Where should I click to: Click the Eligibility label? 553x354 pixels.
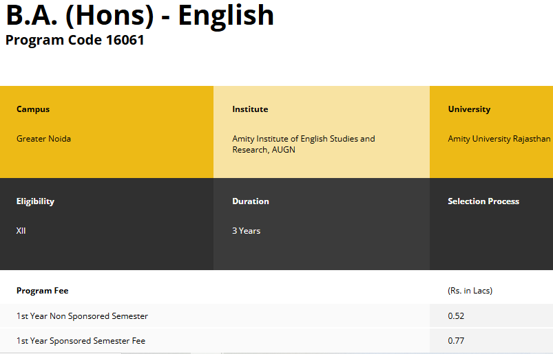coord(35,201)
